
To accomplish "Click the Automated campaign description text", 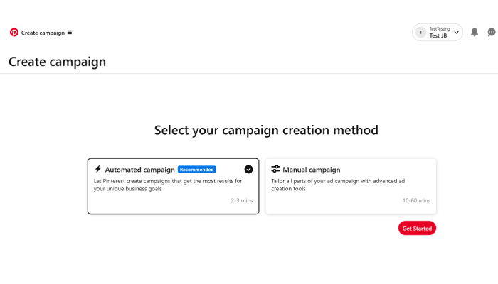I will pos(168,185).
